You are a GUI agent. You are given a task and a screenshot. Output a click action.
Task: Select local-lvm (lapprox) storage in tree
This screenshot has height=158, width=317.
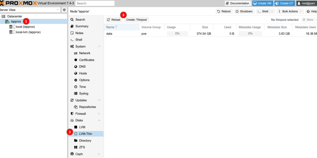pyautogui.click(x=28, y=32)
